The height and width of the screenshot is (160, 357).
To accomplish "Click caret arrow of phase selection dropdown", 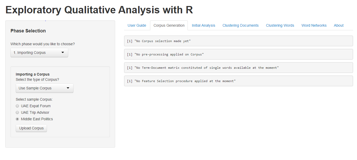I will click(63, 52).
